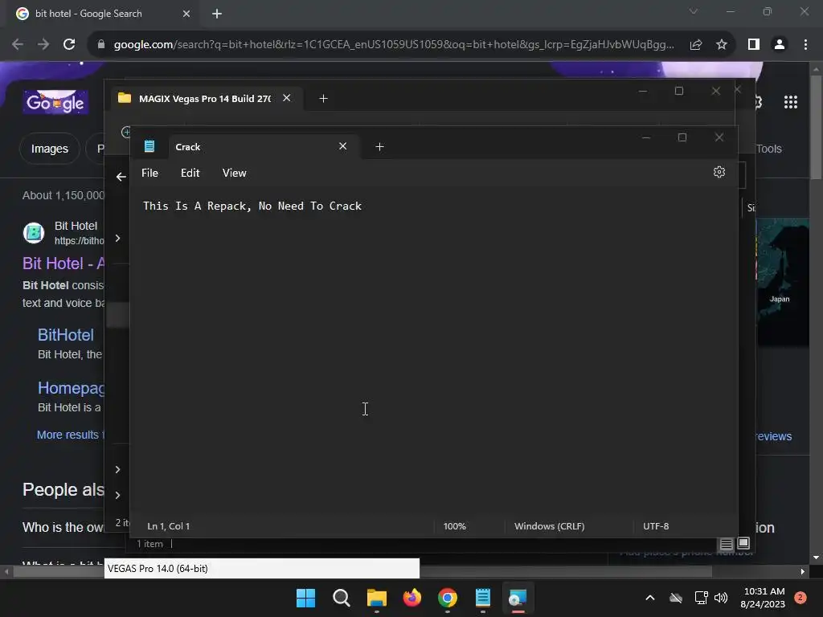The width and height of the screenshot is (823, 617).
Task: Open the clock showing 10:31 AM
Action: pos(762,598)
